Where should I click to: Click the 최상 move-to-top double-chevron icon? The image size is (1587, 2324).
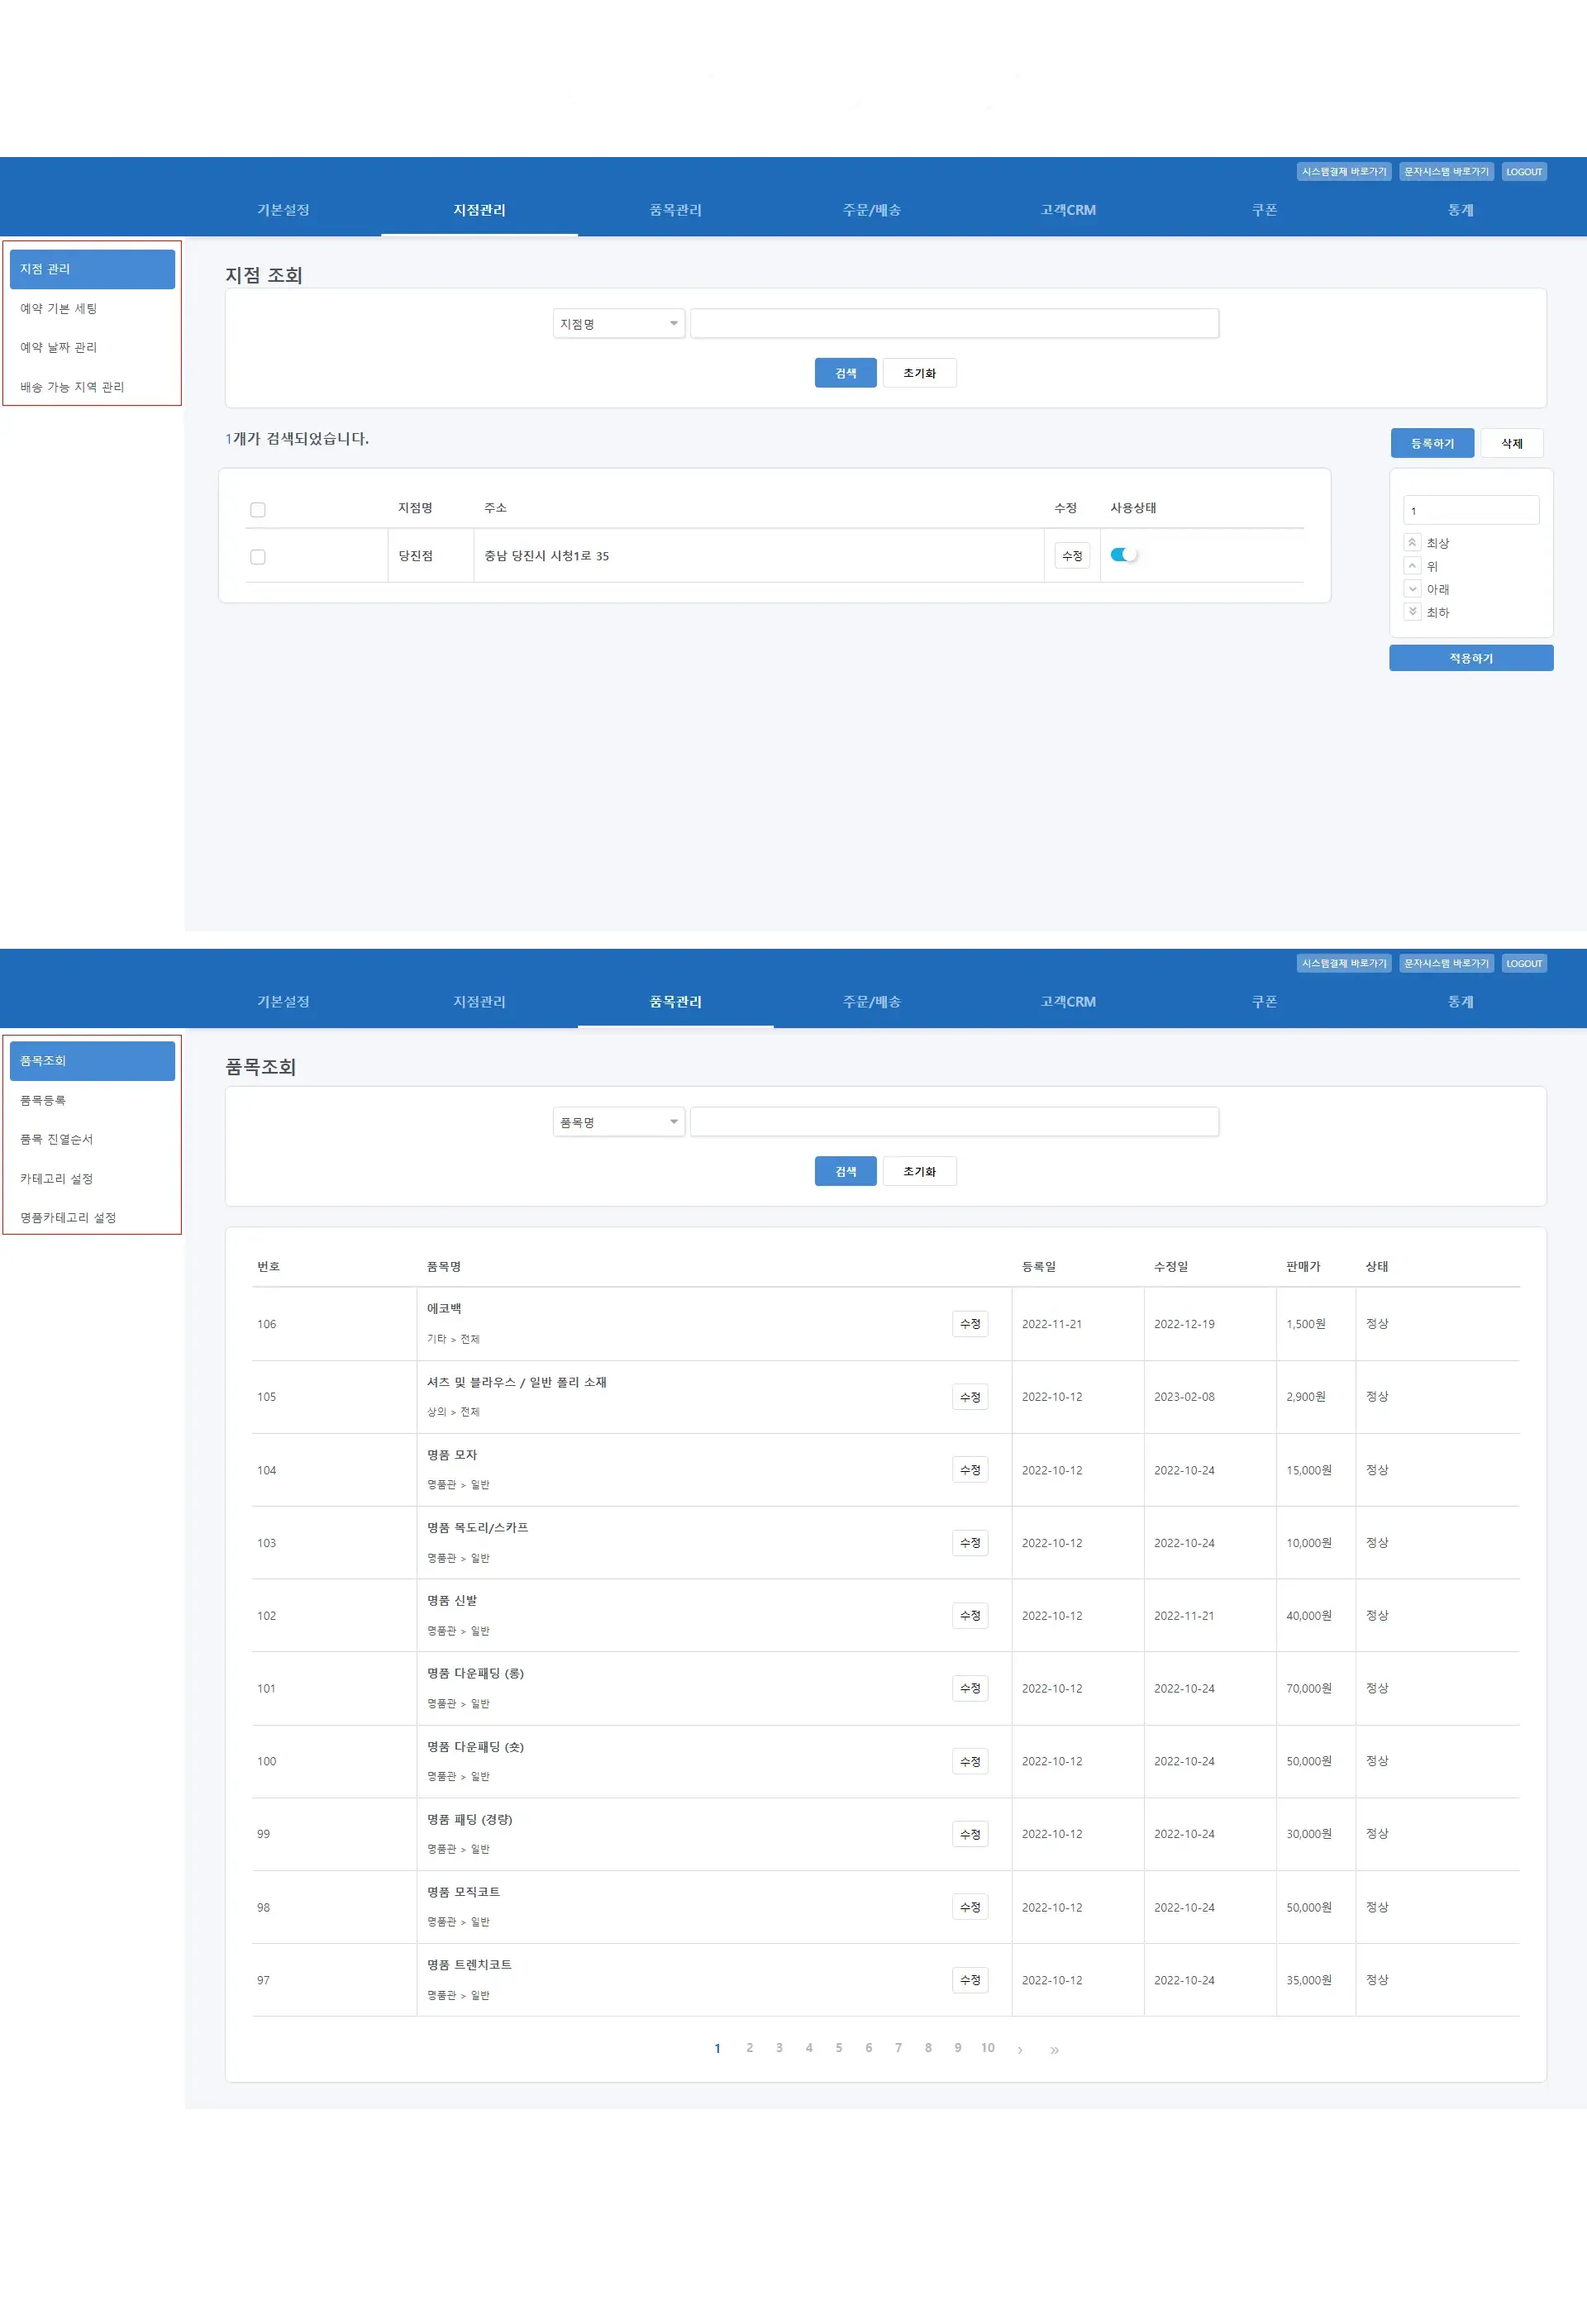[1412, 542]
